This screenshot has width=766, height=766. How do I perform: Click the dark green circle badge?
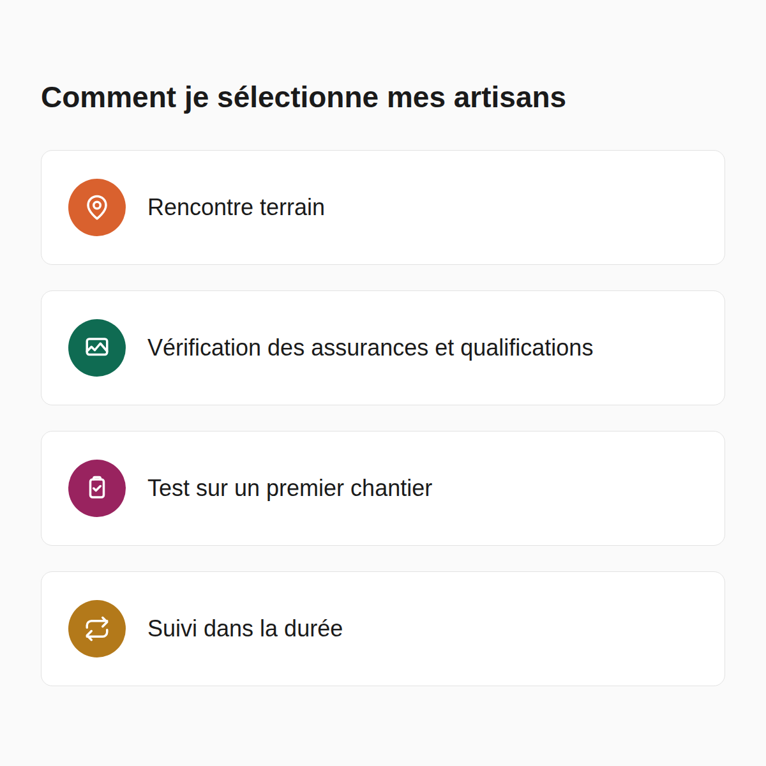click(97, 348)
